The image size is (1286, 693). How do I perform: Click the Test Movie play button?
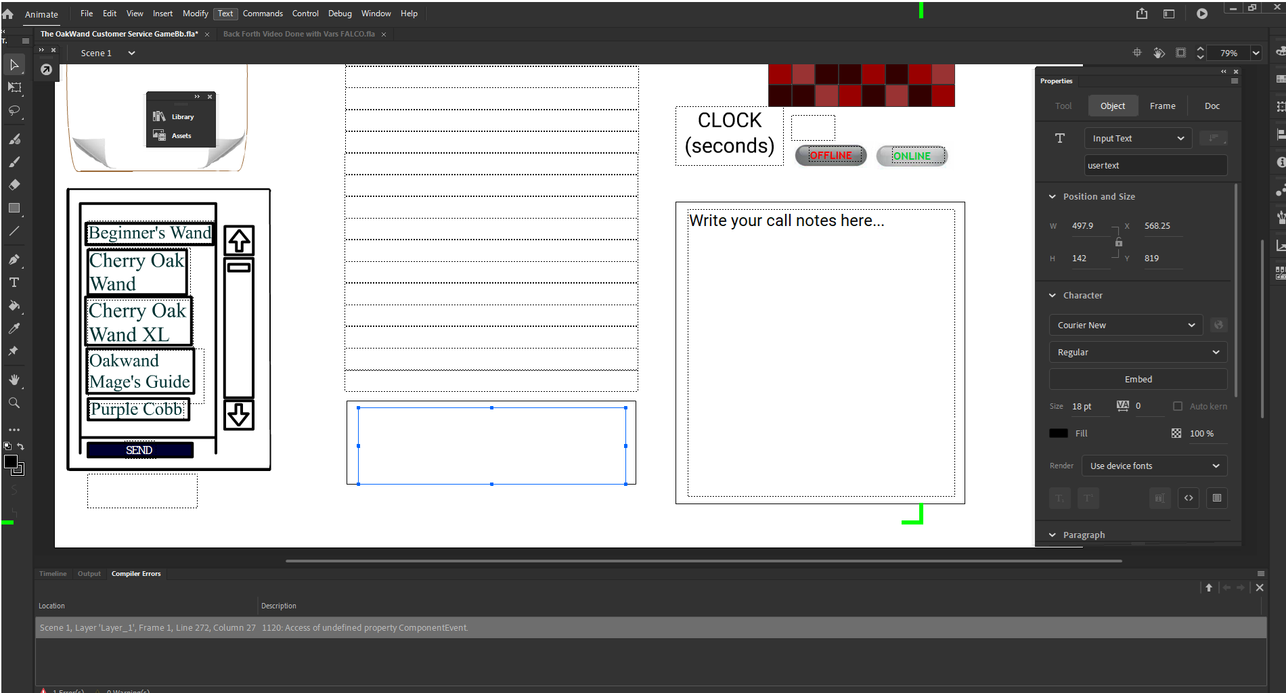click(x=1203, y=13)
